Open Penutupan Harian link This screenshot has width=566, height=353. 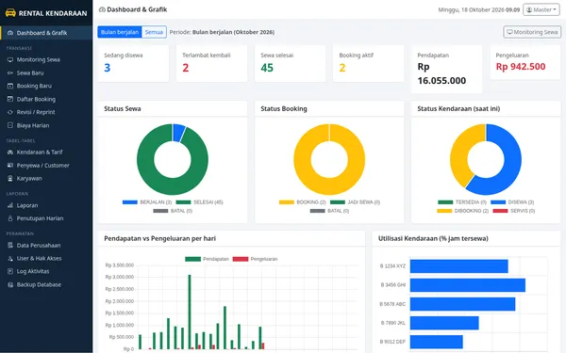(46, 218)
